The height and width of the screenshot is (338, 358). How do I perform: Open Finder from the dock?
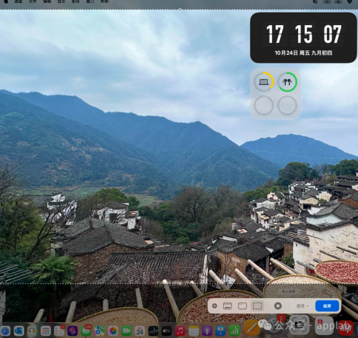pos(5,331)
